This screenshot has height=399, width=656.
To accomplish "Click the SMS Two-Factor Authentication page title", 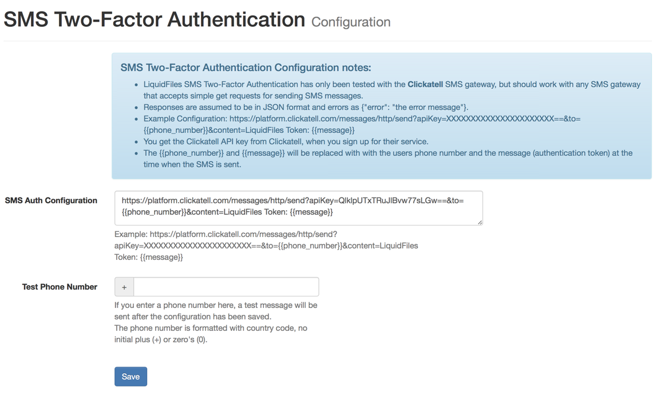I will (x=155, y=19).
